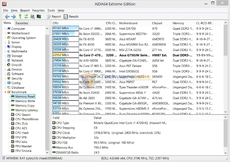Select the Security shield icon in tree
The height and width of the screenshot is (162, 230).
9,78
